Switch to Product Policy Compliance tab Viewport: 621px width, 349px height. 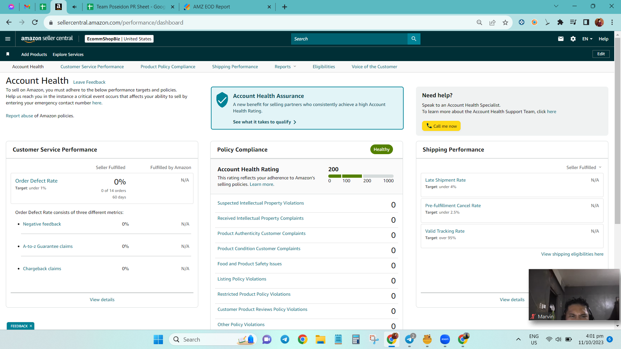point(168,67)
